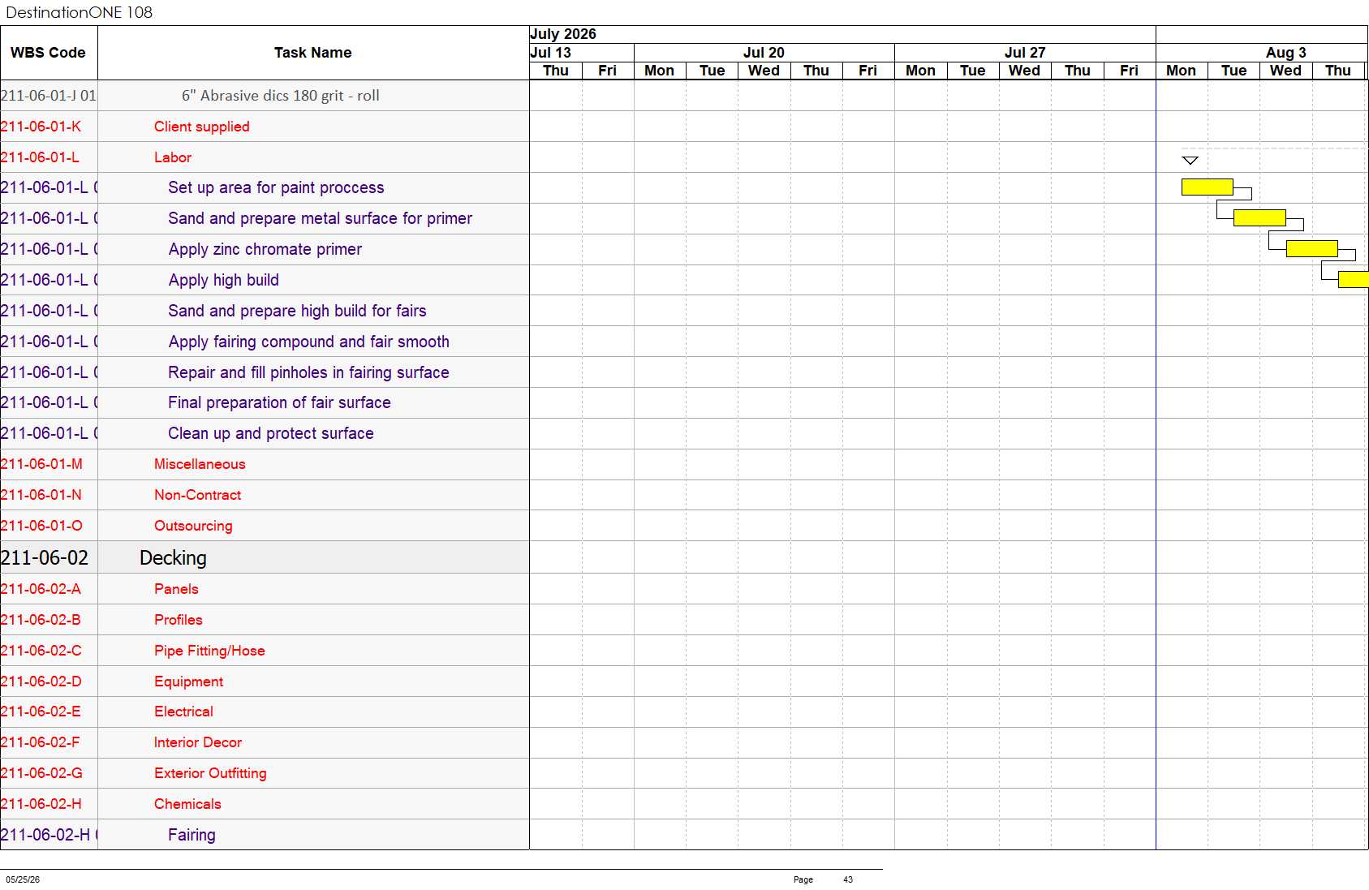This screenshot has height=890, width=1369.
Task: Select Repair and fill pinholes task
Action: click(308, 372)
